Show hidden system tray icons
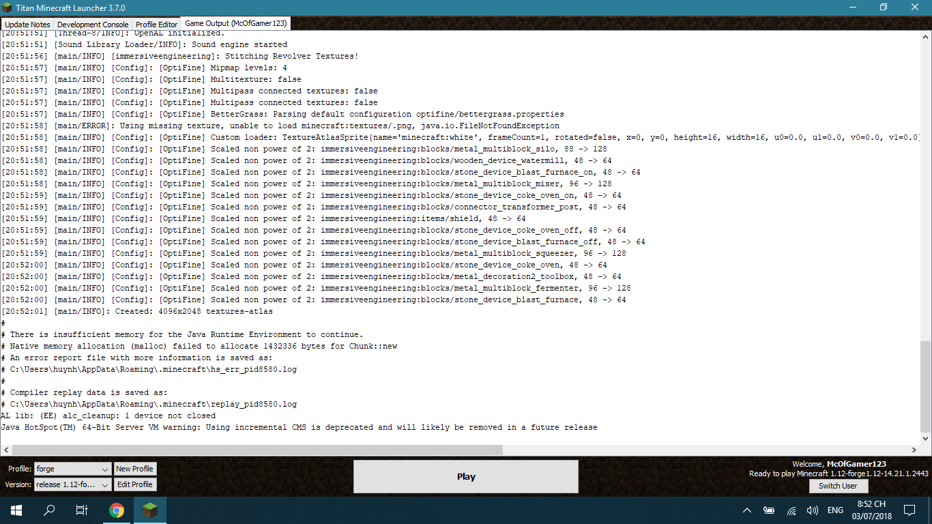The width and height of the screenshot is (932, 524). 747,510
